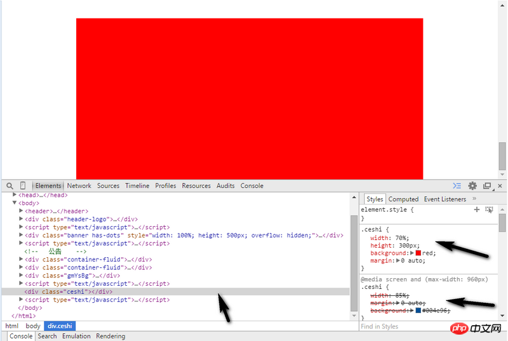Open the top Console tab
Image resolution: width=508 pixels, height=341 pixels.
(251, 185)
